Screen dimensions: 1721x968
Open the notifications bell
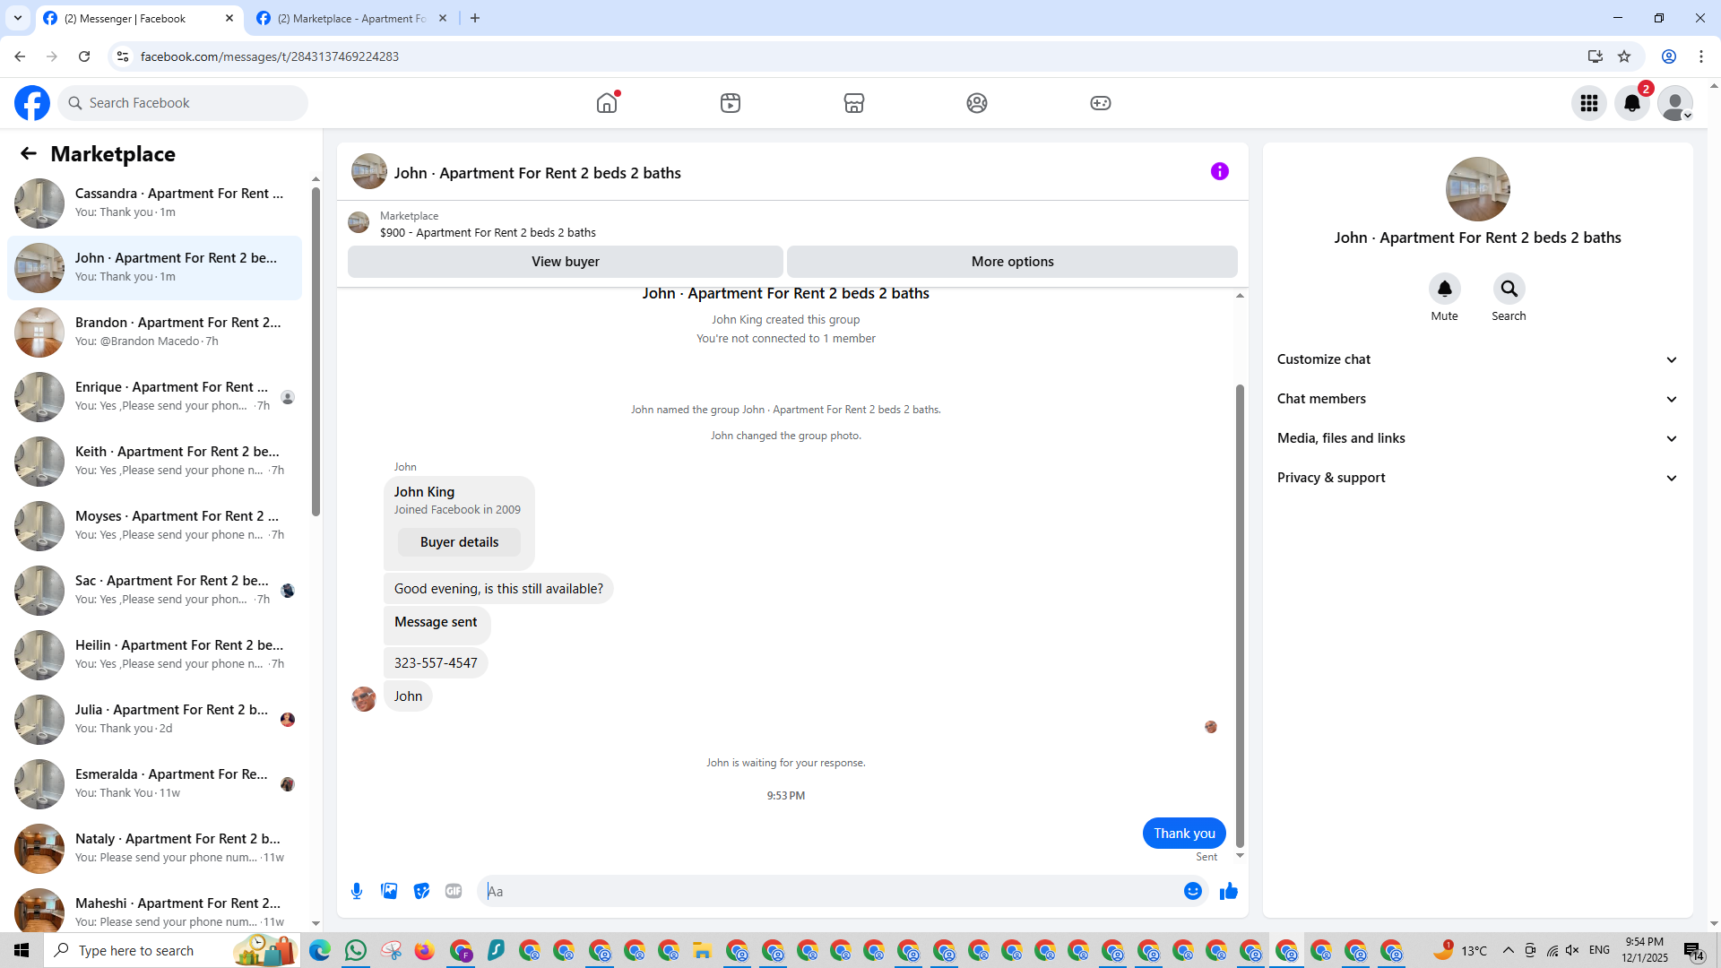coord(1632,103)
